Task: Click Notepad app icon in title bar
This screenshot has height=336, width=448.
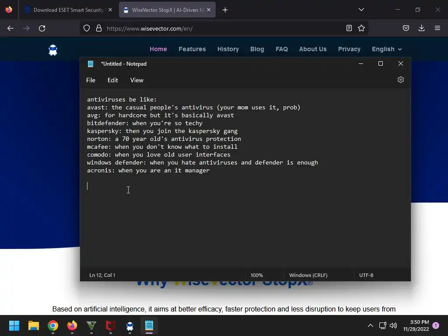Action: 91,64
